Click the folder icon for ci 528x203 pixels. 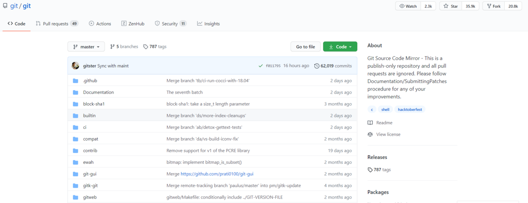[75, 127]
